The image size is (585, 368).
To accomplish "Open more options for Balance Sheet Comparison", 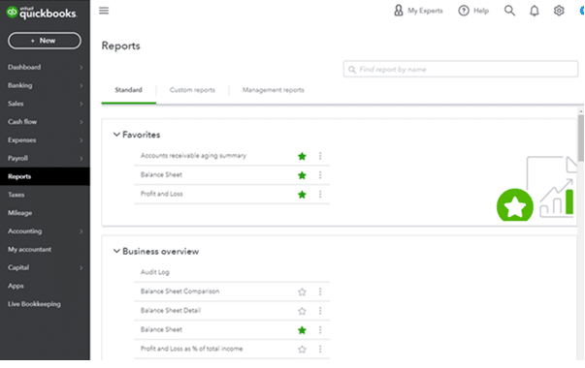I will tap(320, 291).
